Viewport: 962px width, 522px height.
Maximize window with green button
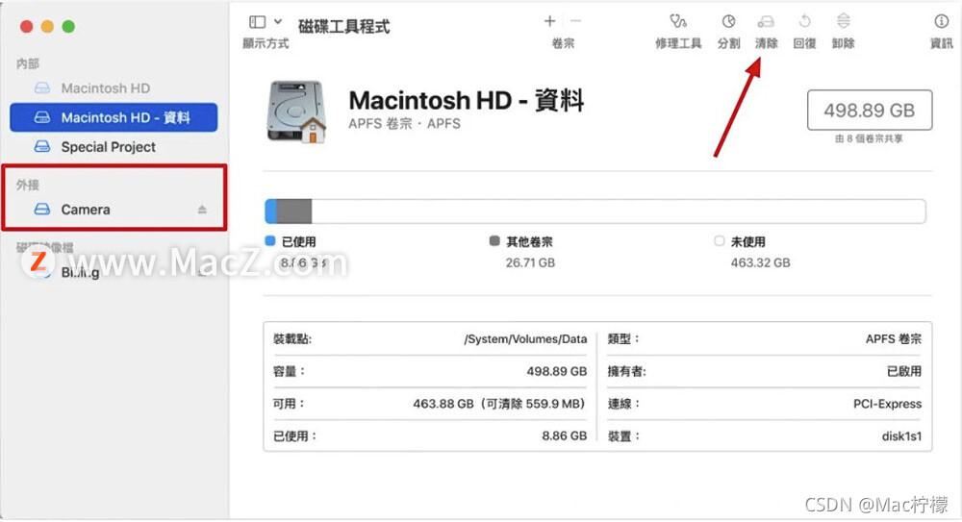click(x=68, y=26)
